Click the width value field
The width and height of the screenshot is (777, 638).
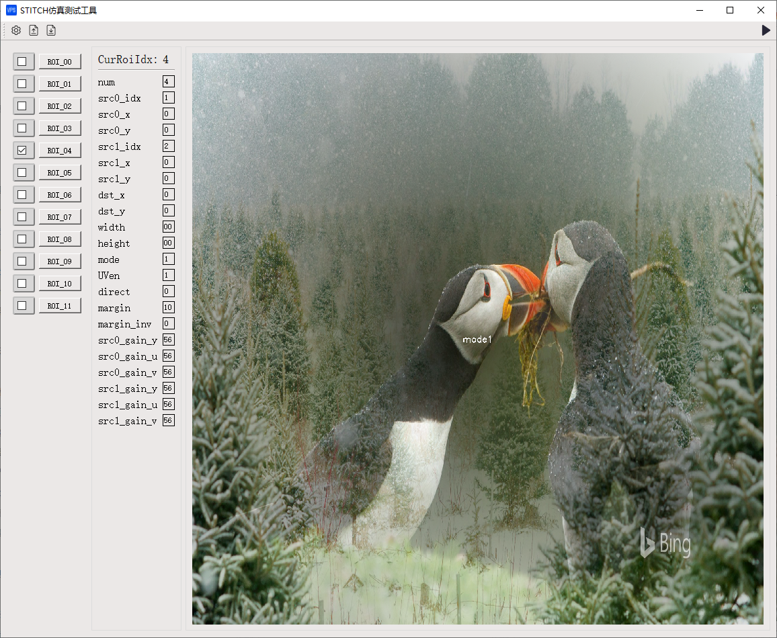click(x=168, y=227)
